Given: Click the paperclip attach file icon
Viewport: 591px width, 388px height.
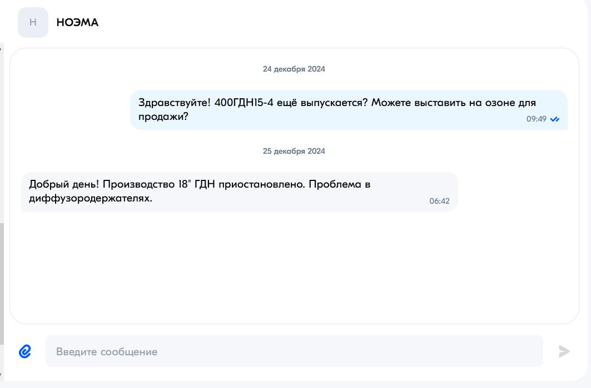Looking at the screenshot, I should click(x=25, y=351).
